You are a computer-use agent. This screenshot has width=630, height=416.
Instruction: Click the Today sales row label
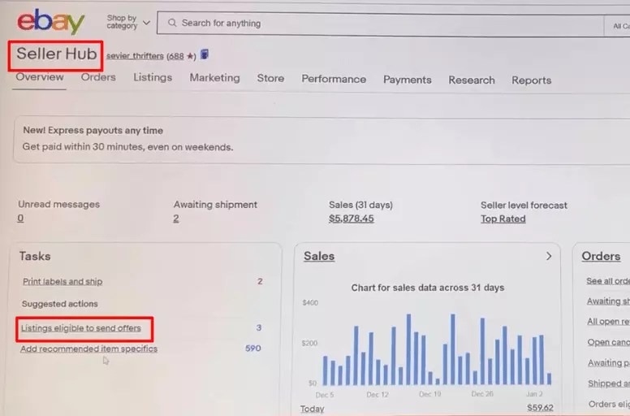pos(313,409)
